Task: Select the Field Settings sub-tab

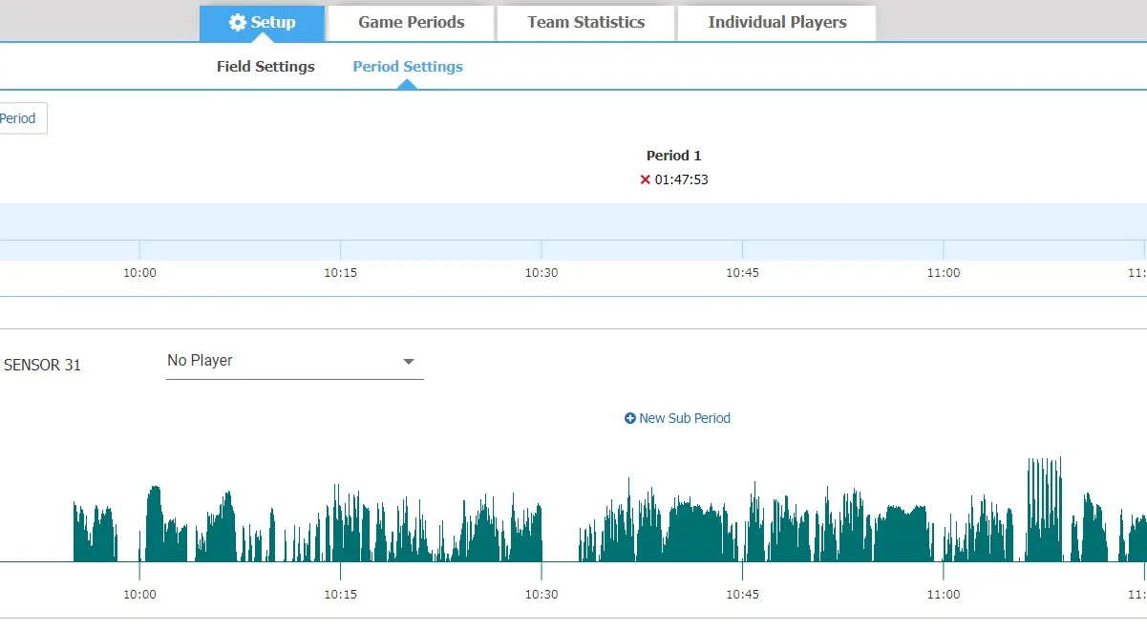Action: (266, 67)
